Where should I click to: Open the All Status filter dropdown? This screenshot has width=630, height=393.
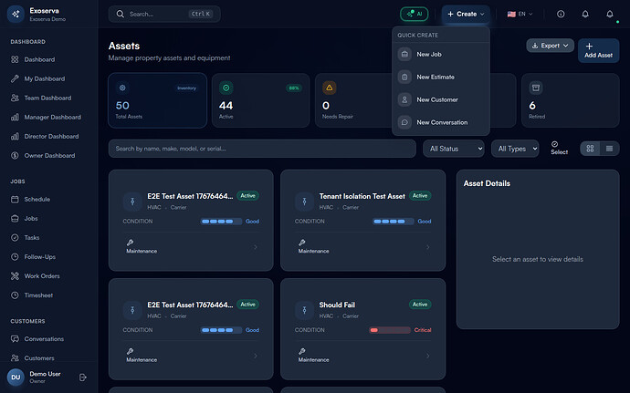(x=453, y=149)
